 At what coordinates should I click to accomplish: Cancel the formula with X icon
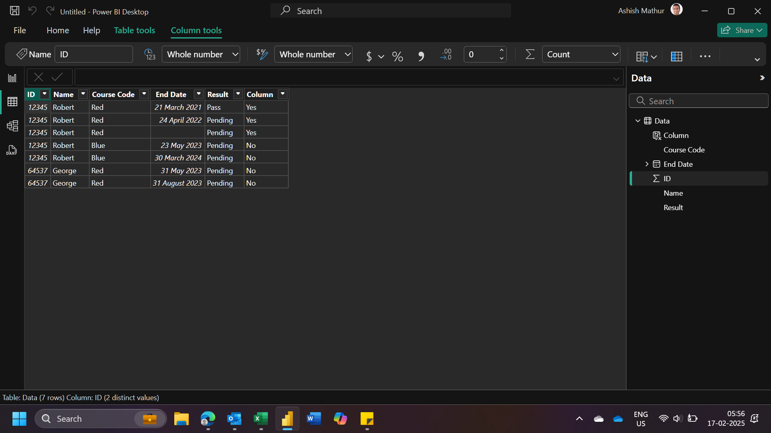[39, 77]
